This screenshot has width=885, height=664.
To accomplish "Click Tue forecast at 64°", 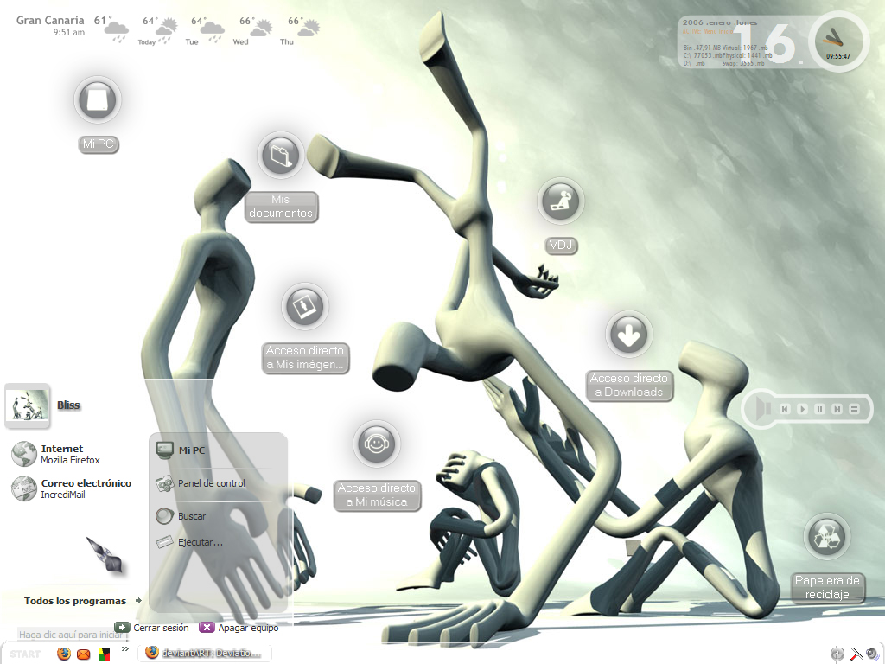I will tap(204, 30).
